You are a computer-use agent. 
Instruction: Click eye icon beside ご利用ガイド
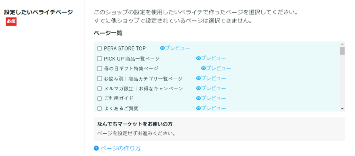click(x=198, y=98)
